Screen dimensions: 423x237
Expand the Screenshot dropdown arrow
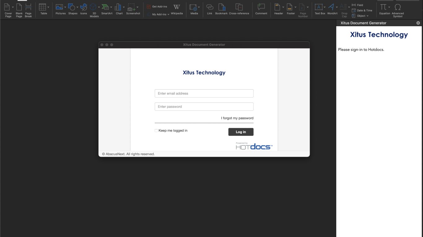tap(137, 7)
